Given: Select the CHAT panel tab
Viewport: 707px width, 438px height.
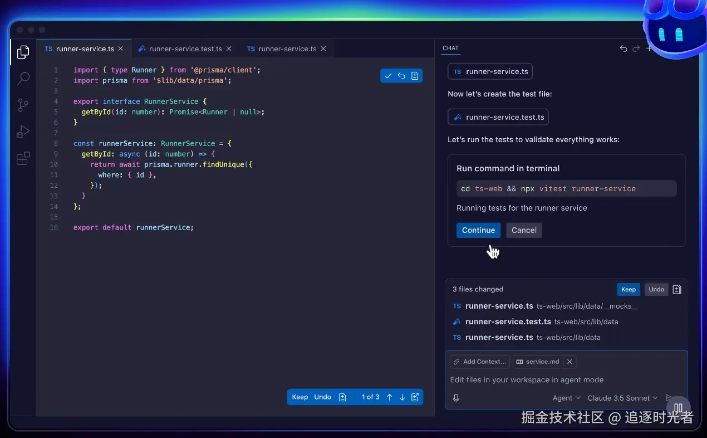Looking at the screenshot, I should 450,48.
